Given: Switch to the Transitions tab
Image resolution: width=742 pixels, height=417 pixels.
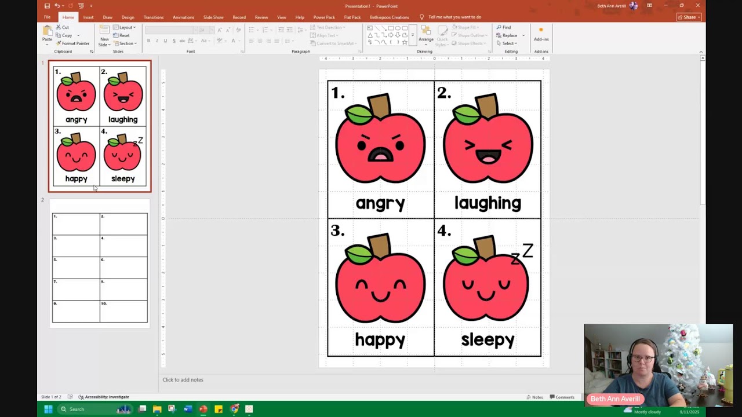Looking at the screenshot, I should [154, 17].
